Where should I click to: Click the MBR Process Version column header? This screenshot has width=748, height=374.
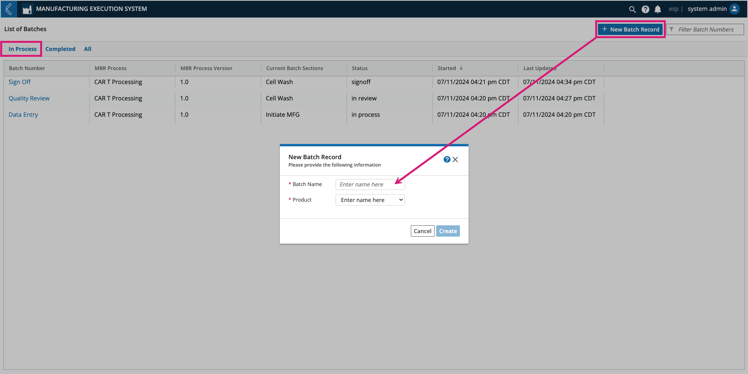(206, 68)
